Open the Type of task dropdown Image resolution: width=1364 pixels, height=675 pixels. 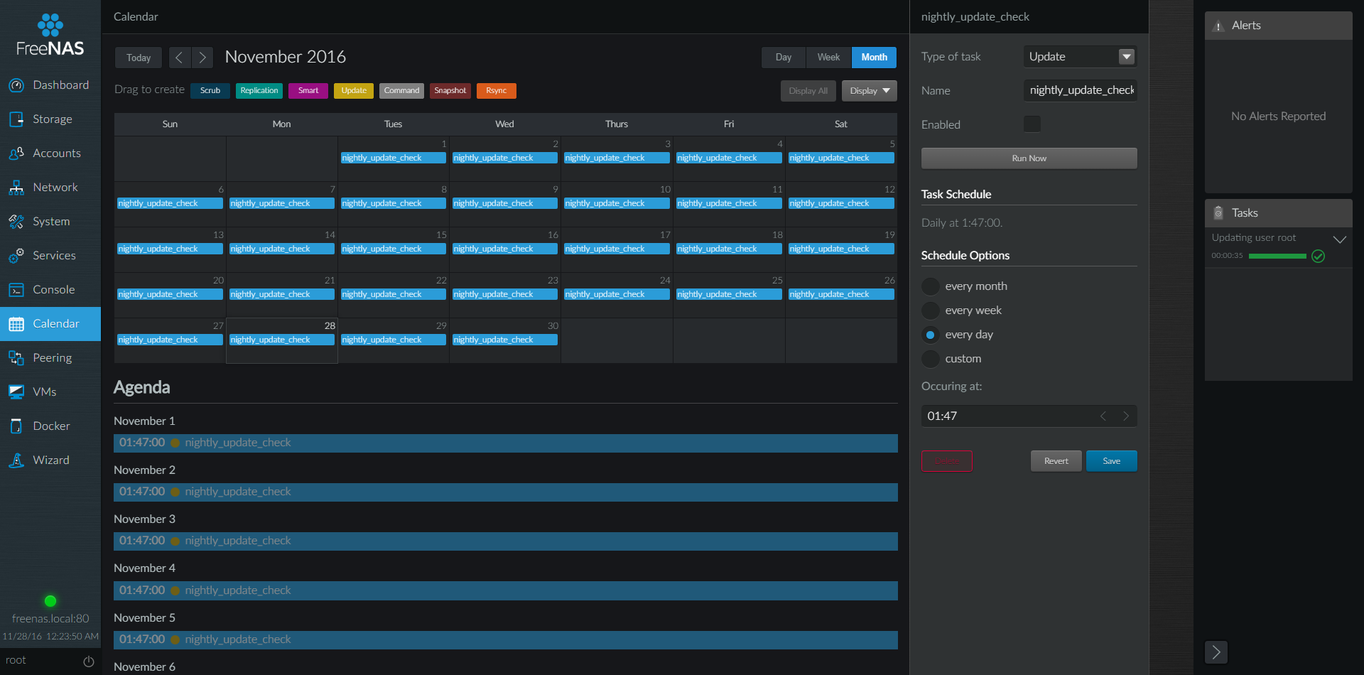(1127, 56)
